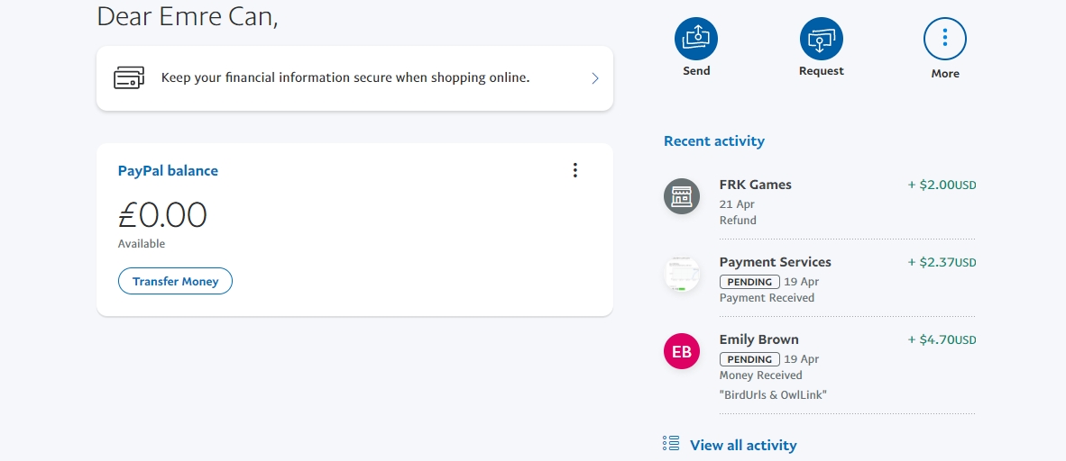Screen dimensions: 1066x461
Task: Click the EB avatar for Emily Brown
Action: [682, 351]
